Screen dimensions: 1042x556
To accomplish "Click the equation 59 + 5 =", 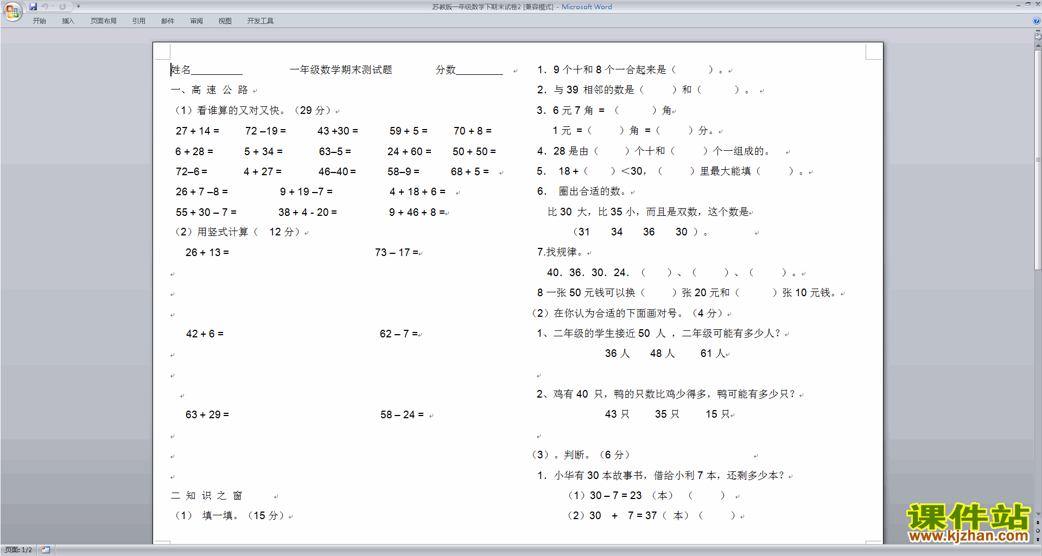I will pos(409,131).
